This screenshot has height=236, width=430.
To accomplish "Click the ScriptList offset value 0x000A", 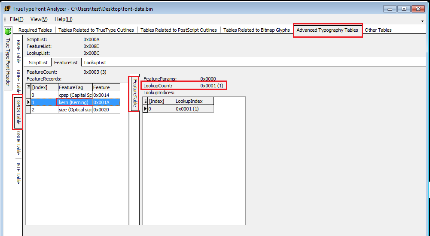I will pos(91,40).
